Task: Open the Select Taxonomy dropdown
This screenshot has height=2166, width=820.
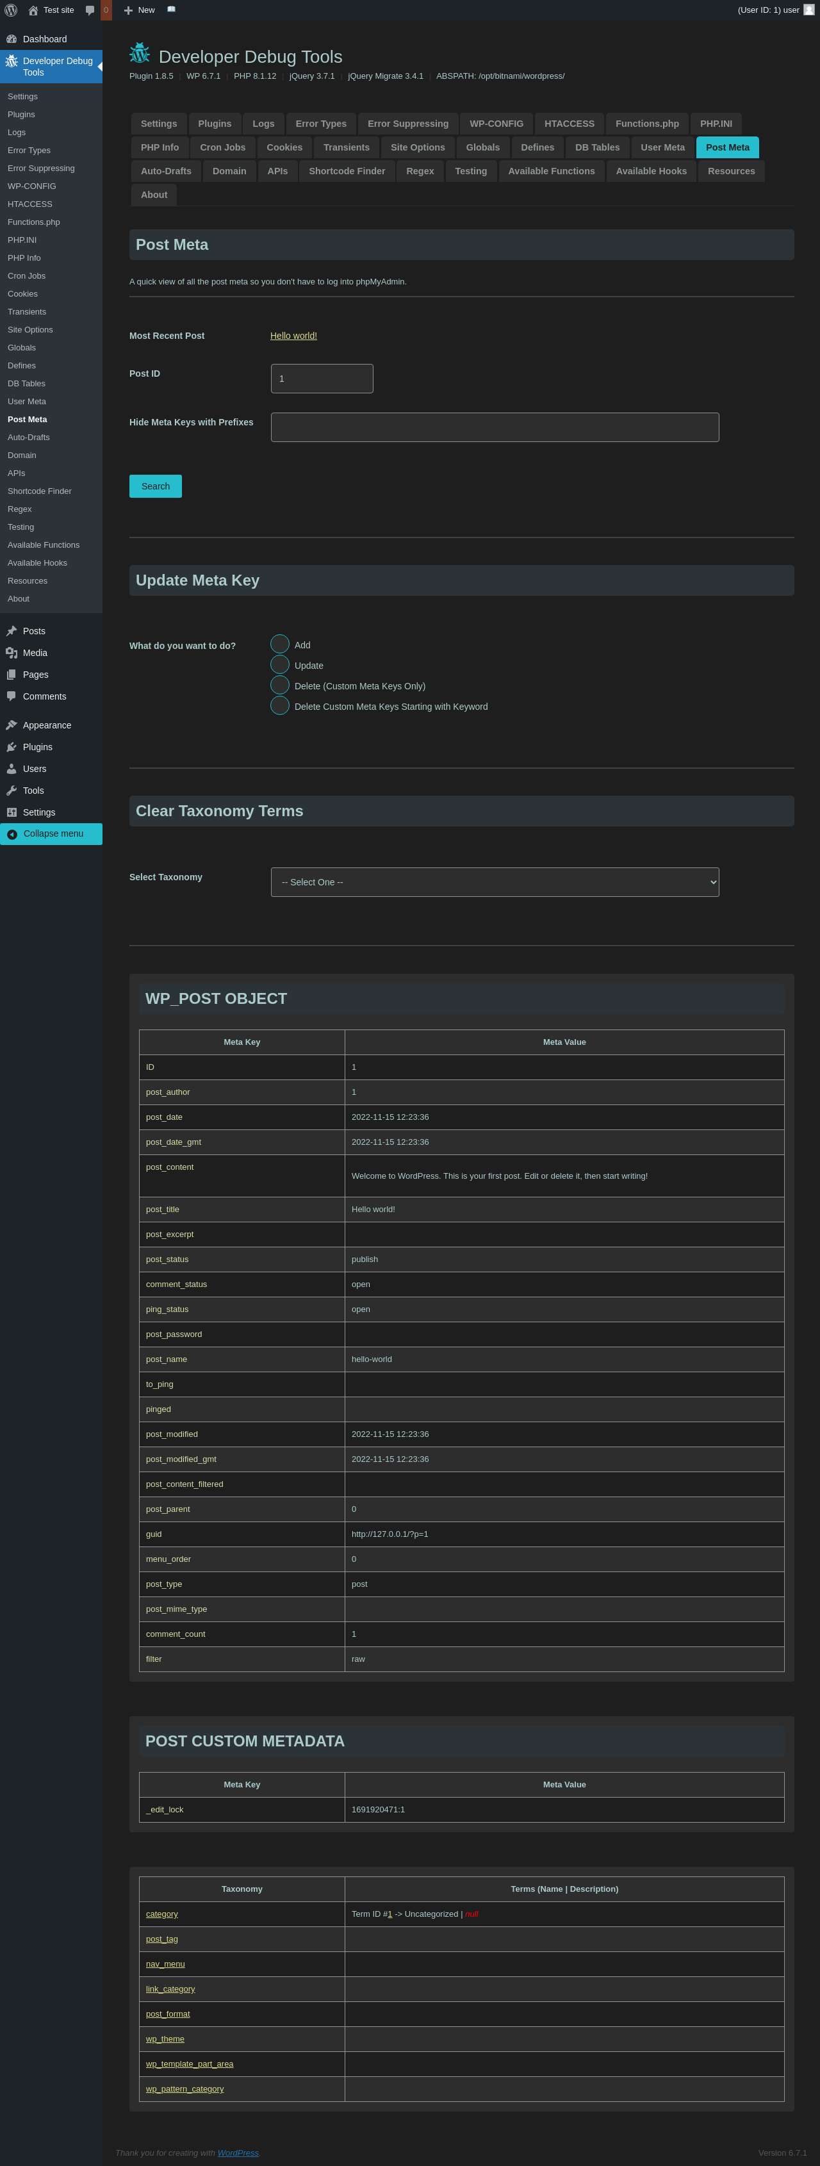Action: pyautogui.click(x=495, y=882)
